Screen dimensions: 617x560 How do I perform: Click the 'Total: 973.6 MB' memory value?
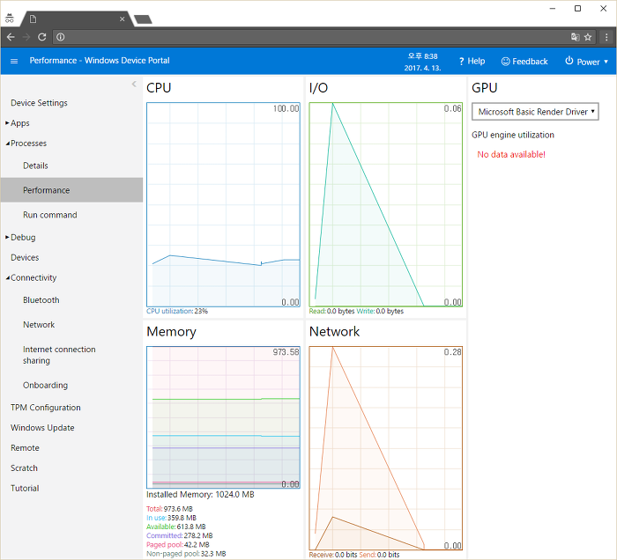point(169,509)
